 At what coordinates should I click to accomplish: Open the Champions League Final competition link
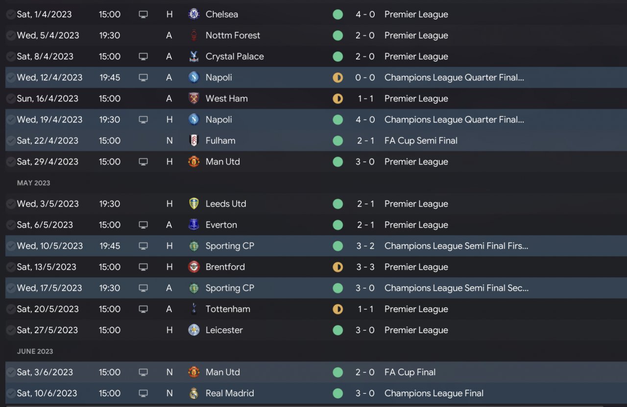434,393
